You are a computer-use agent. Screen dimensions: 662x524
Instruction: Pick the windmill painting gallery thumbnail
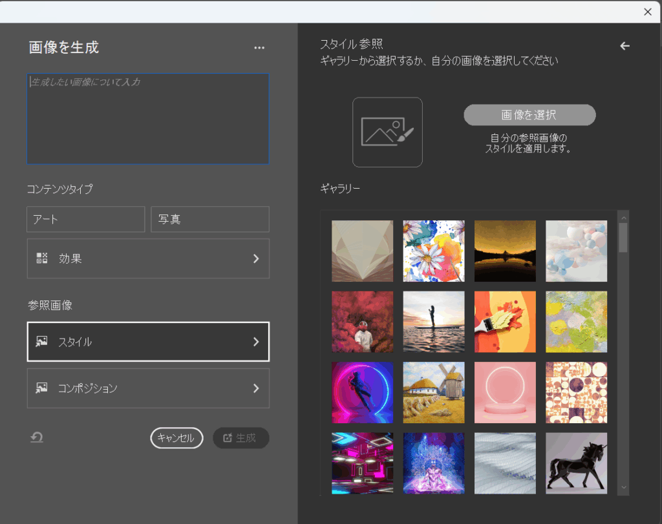[433, 392]
